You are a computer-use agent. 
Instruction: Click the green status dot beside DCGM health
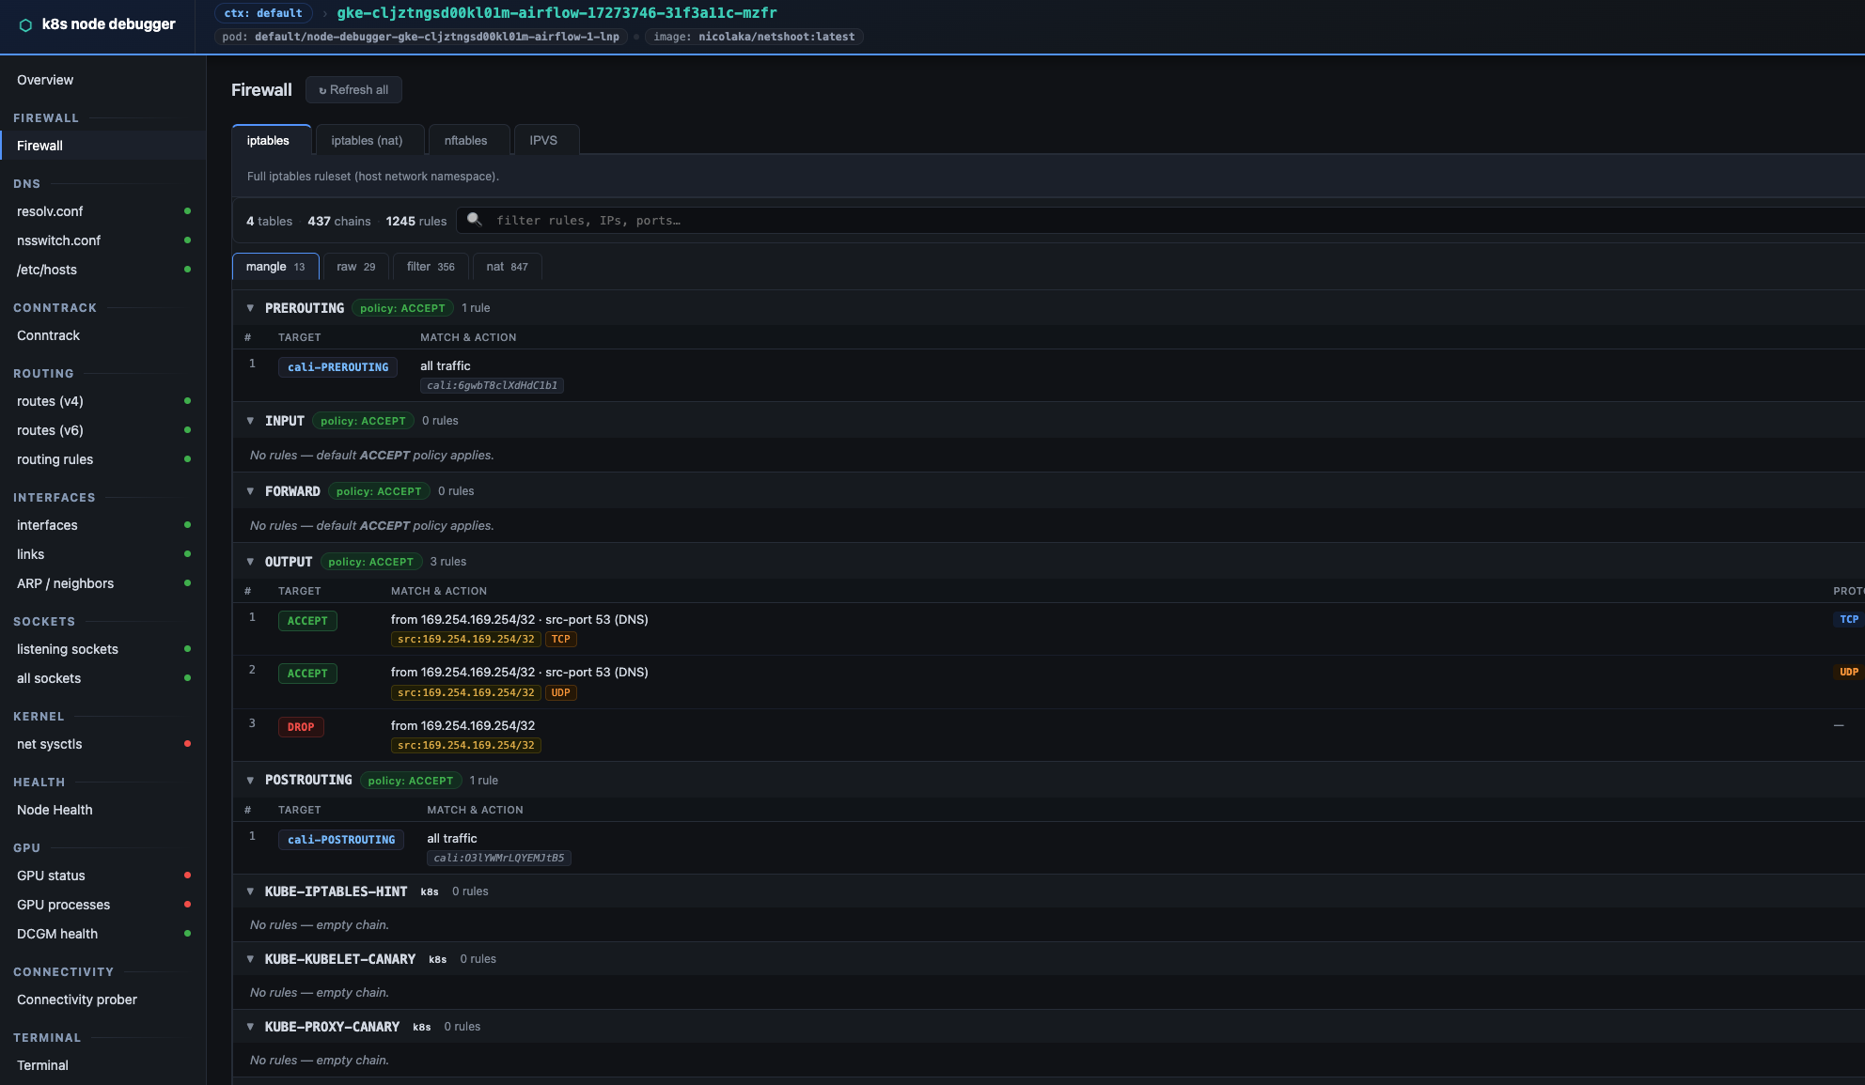pos(187,934)
